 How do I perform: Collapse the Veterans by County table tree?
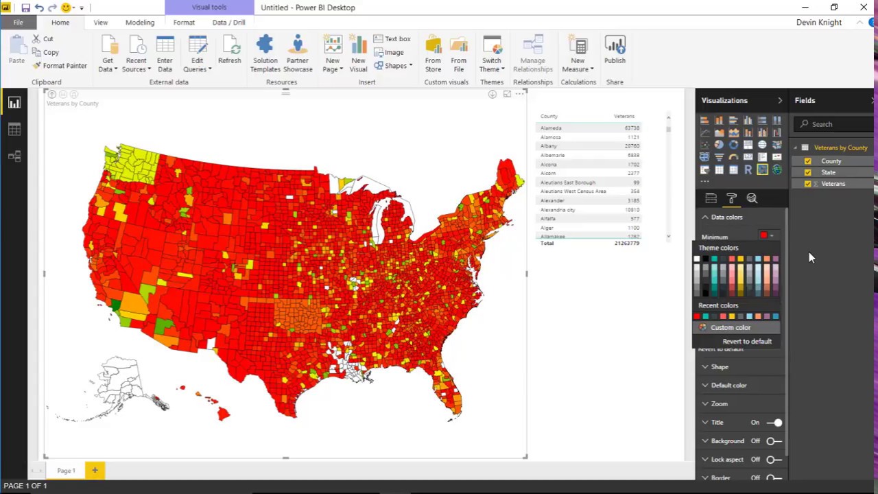point(796,148)
